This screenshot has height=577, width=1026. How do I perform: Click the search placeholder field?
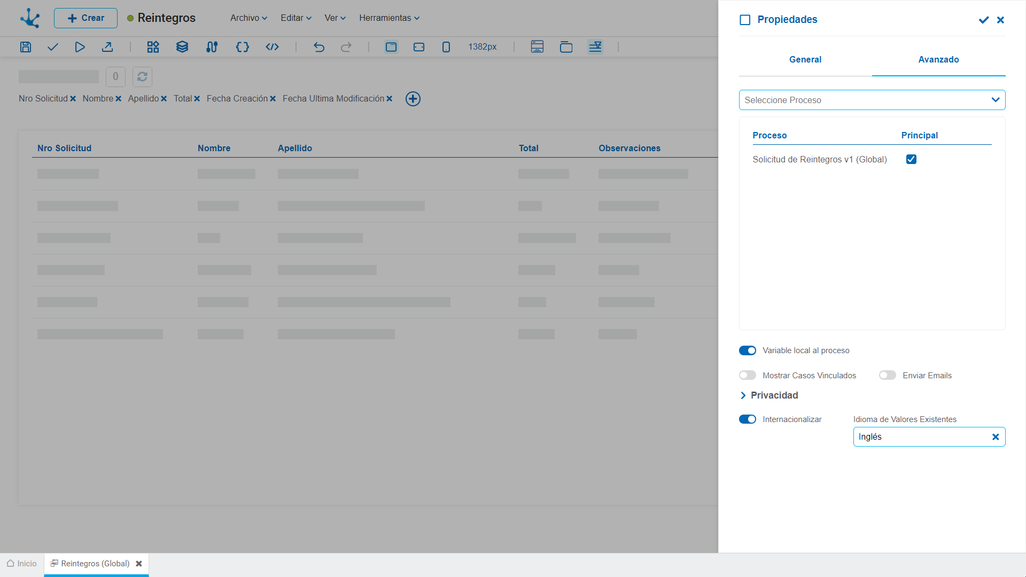[x=59, y=77]
